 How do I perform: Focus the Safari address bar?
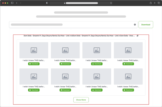tap(81, 3)
